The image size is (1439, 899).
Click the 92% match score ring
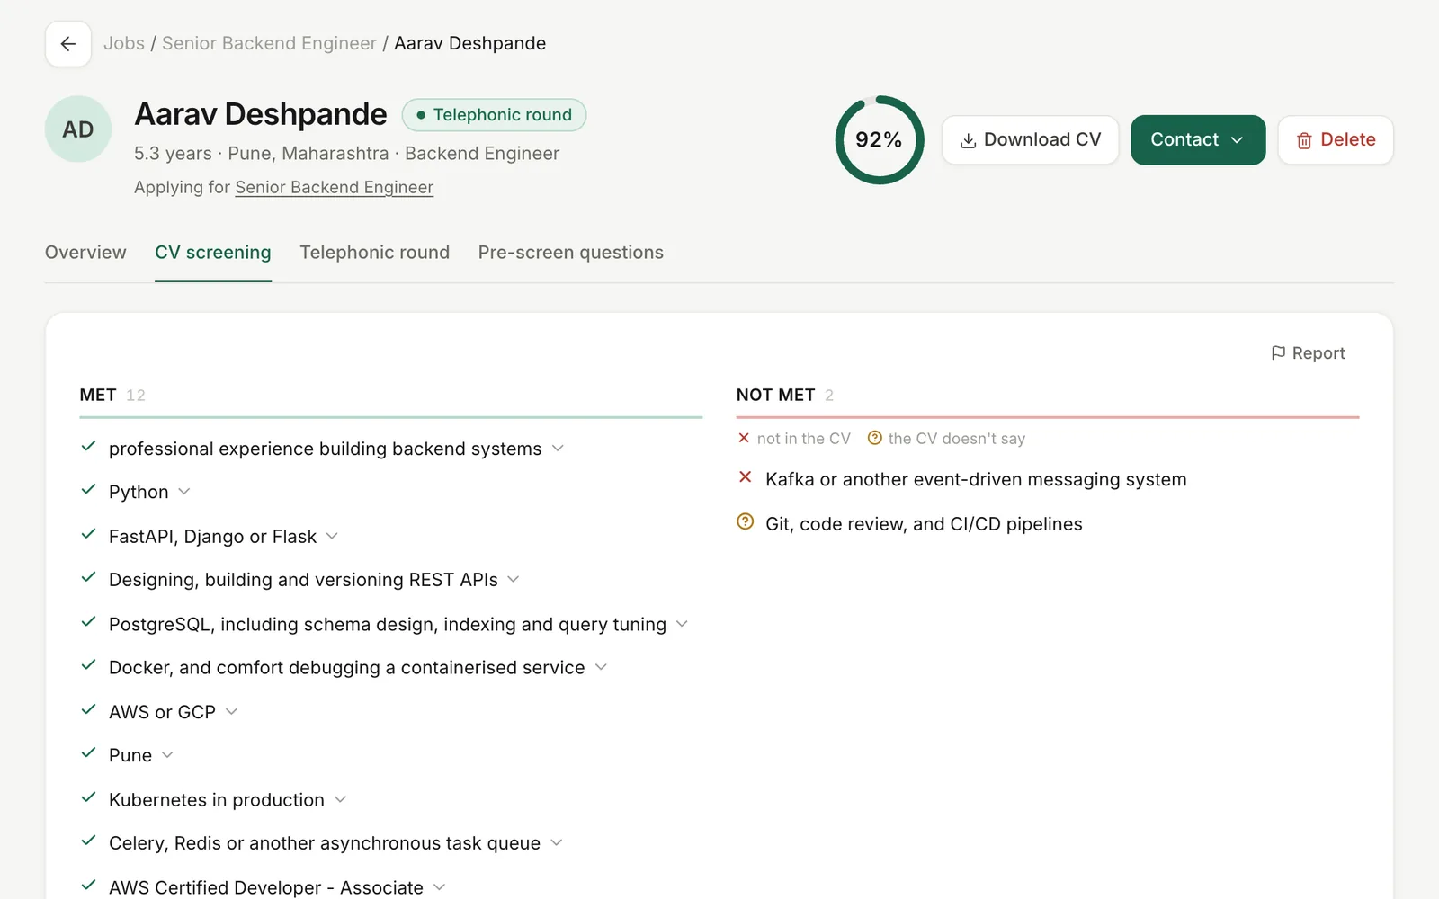click(x=879, y=140)
